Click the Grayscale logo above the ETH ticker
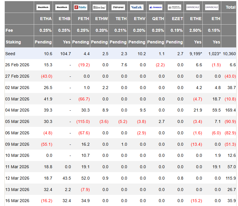238x206 pixels. (x=212, y=7)
